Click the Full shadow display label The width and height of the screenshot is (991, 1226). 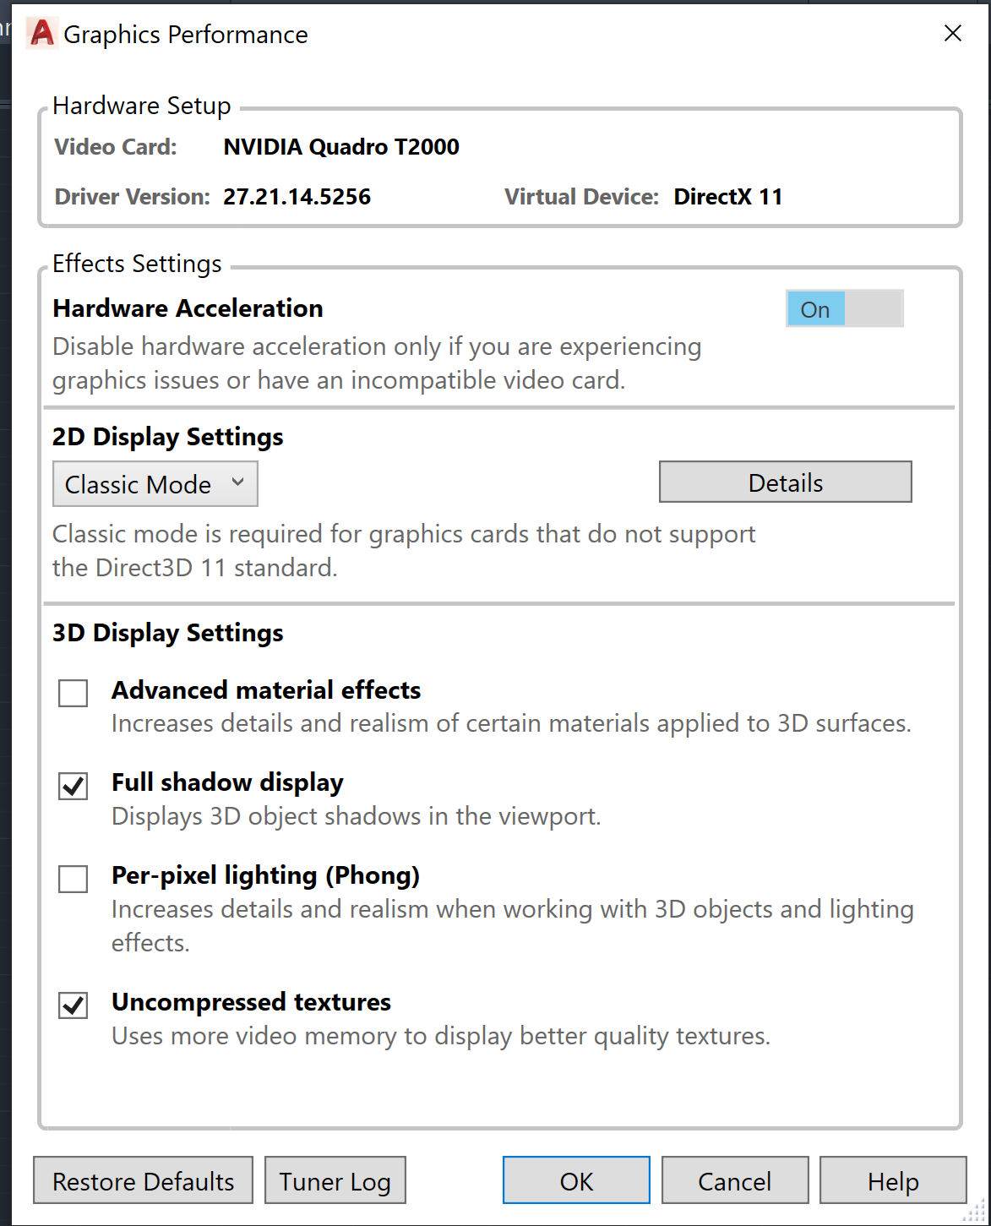tap(227, 782)
